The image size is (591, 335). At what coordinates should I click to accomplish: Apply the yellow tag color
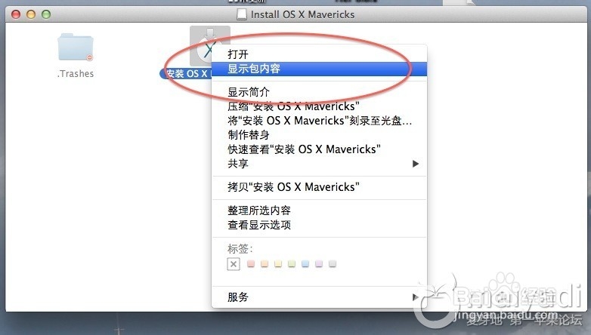(x=278, y=263)
